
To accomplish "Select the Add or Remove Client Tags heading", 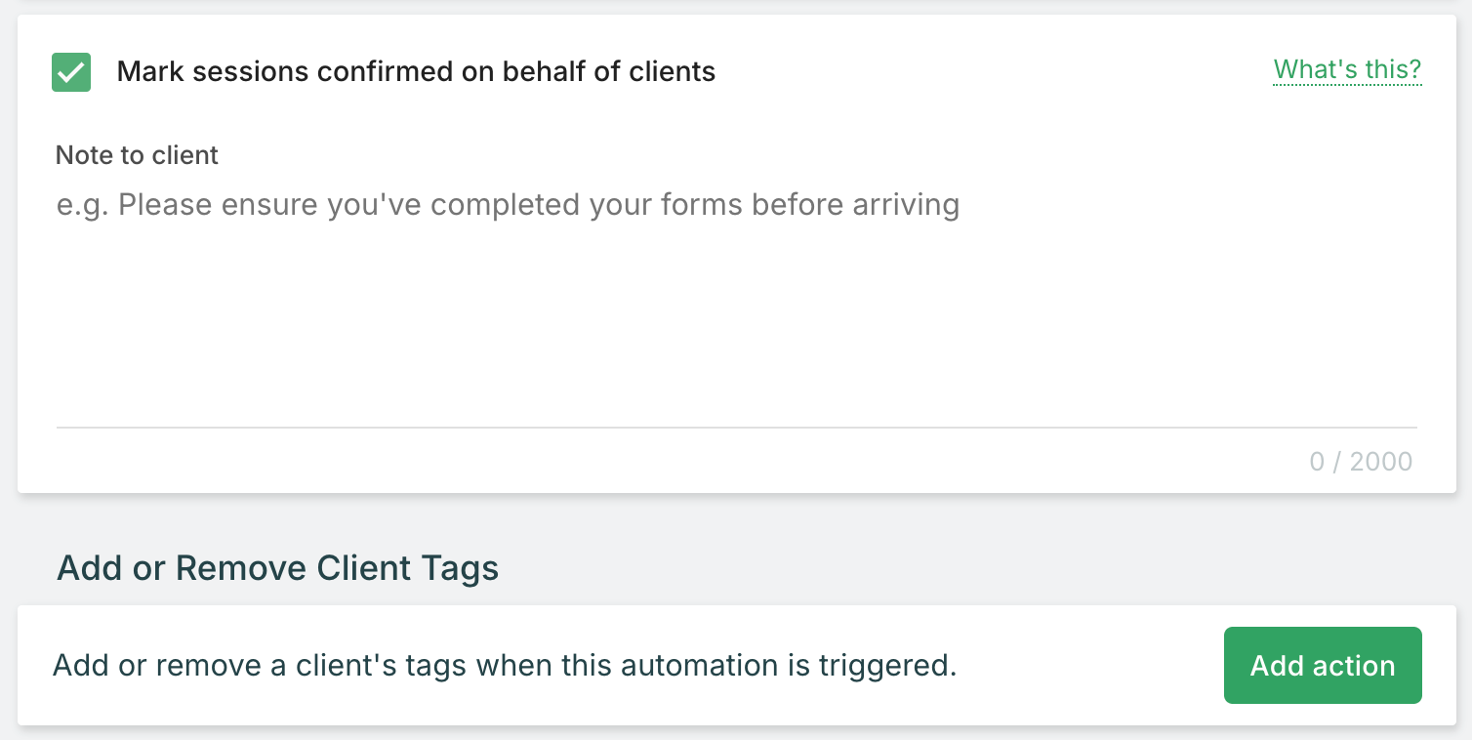I will pyautogui.click(x=278, y=568).
